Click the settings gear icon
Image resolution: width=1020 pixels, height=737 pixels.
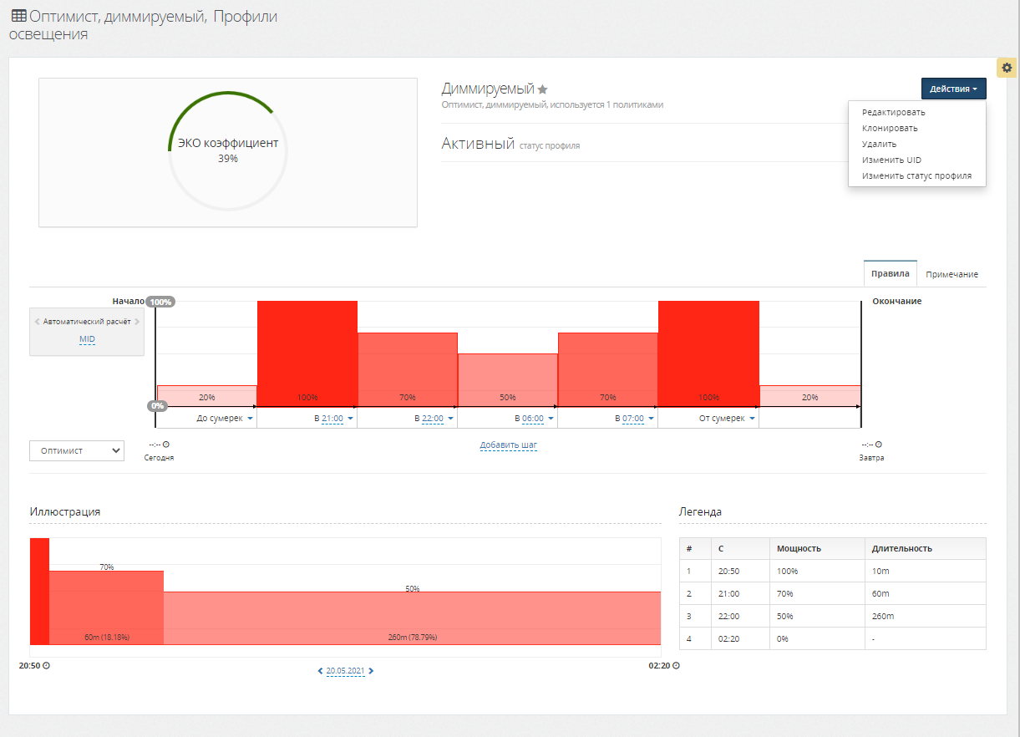(x=1007, y=68)
